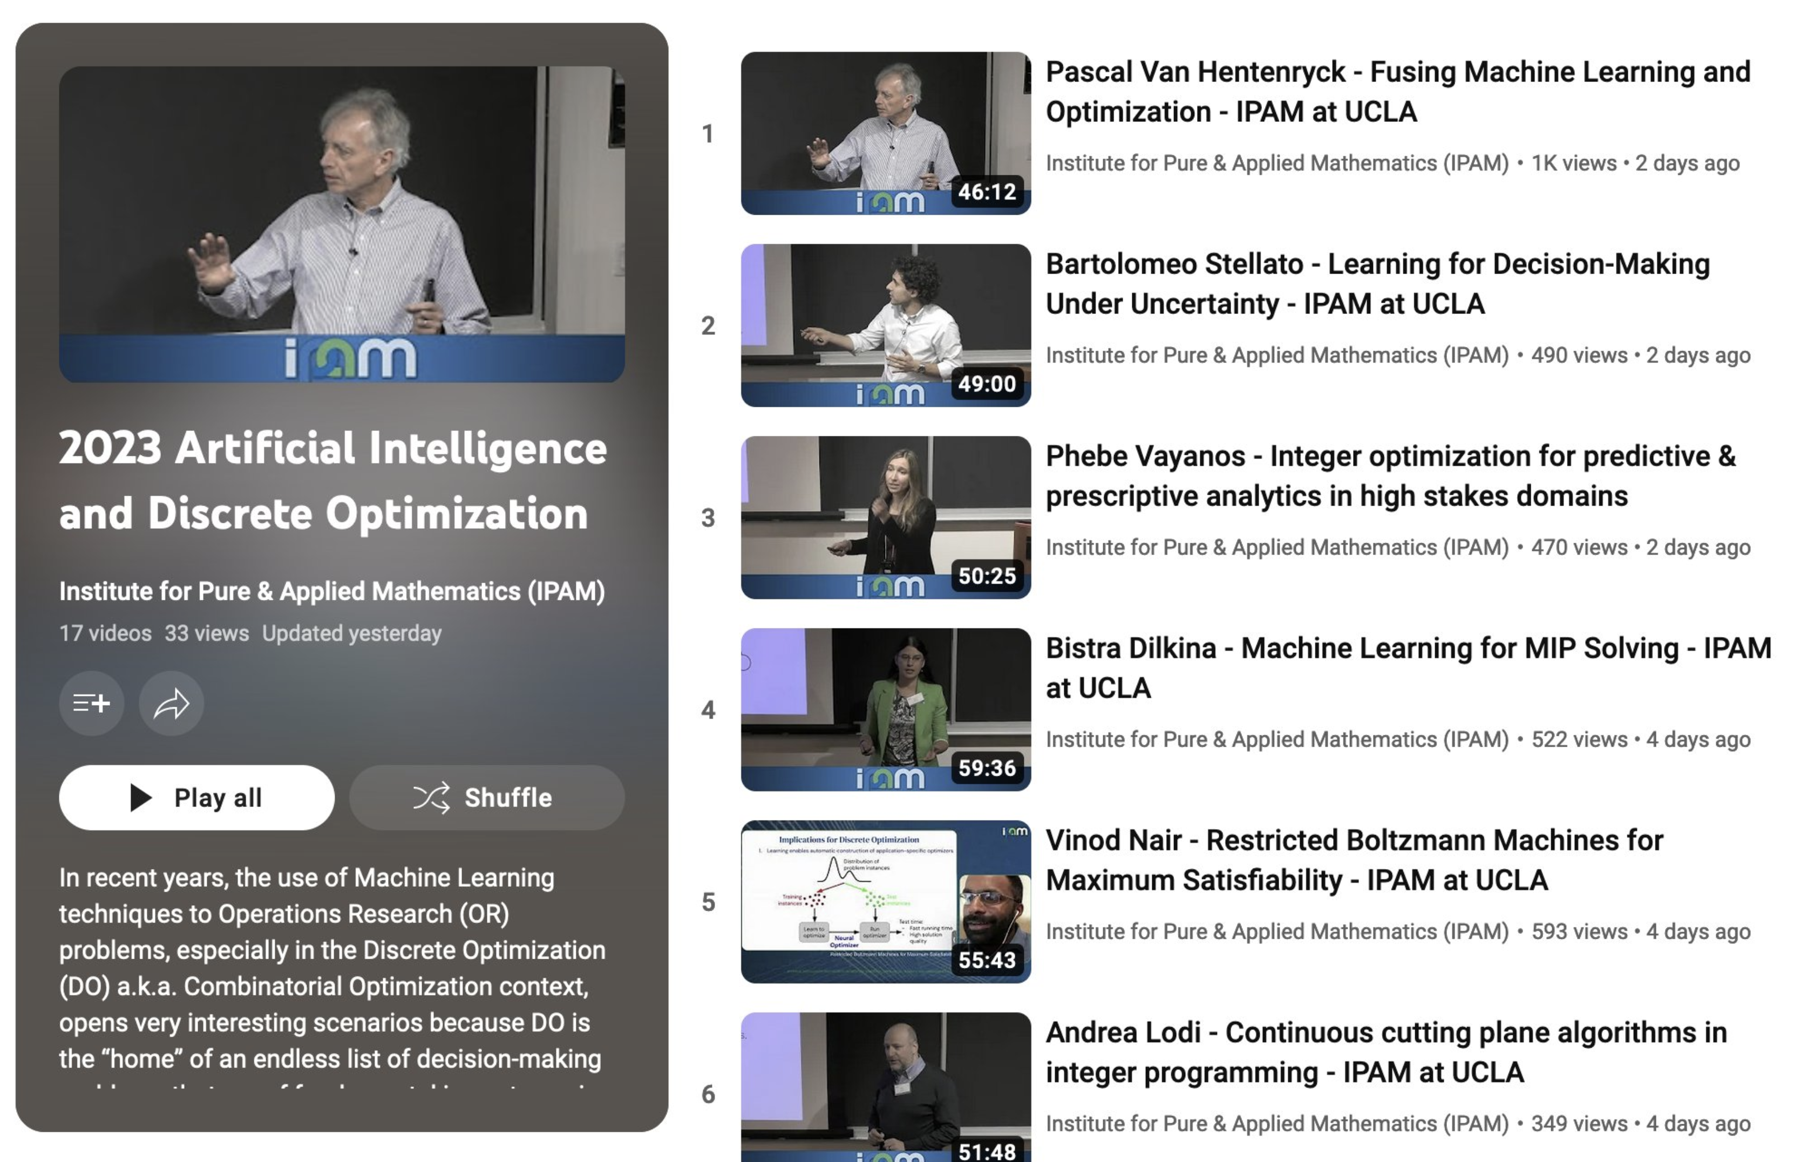Shuffle the playlist

[487, 797]
